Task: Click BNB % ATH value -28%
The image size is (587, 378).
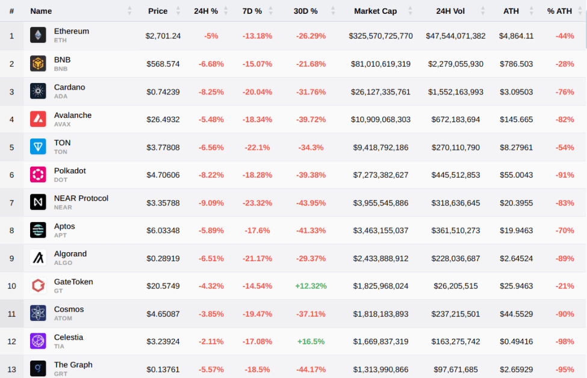Action: tap(565, 64)
